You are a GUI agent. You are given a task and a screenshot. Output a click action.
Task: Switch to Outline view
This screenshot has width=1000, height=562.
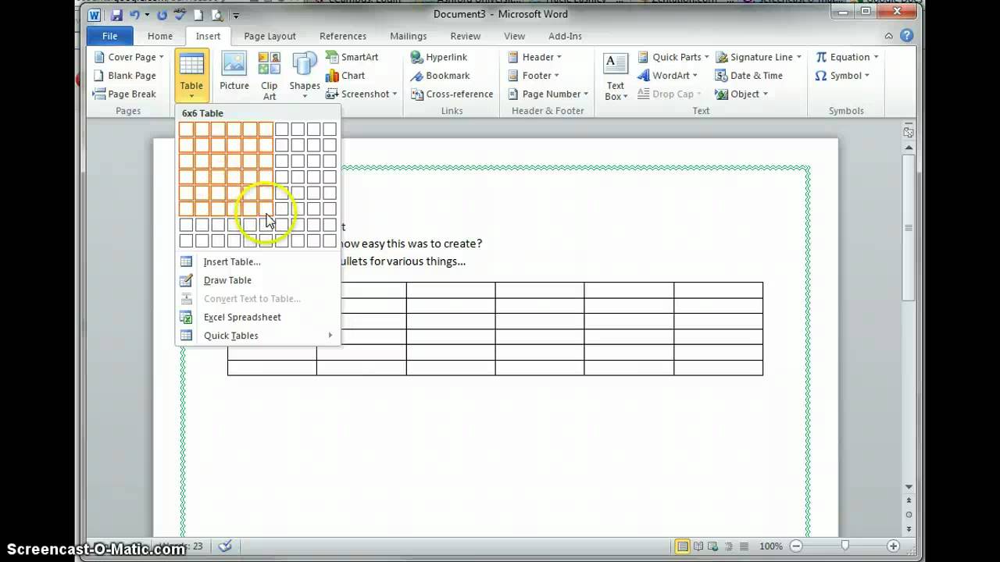coord(727,546)
